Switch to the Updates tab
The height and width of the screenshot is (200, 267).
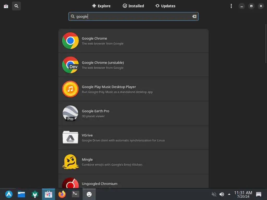(x=165, y=6)
